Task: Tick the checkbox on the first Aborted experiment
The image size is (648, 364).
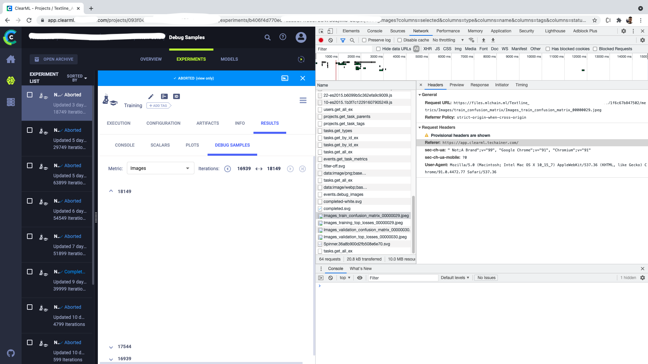Action: (x=29, y=95)
